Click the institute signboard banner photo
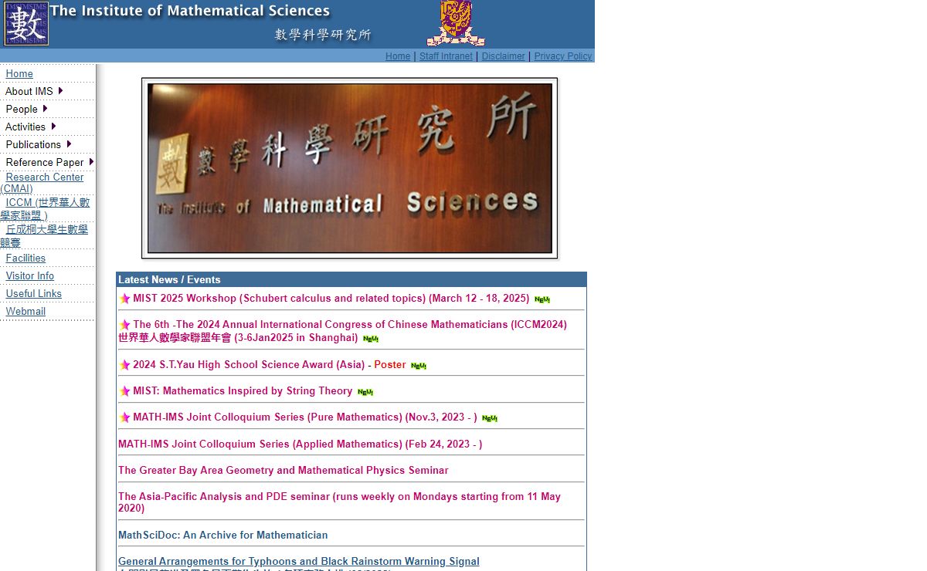The image size is (927, 571). [x=350, y=168]
